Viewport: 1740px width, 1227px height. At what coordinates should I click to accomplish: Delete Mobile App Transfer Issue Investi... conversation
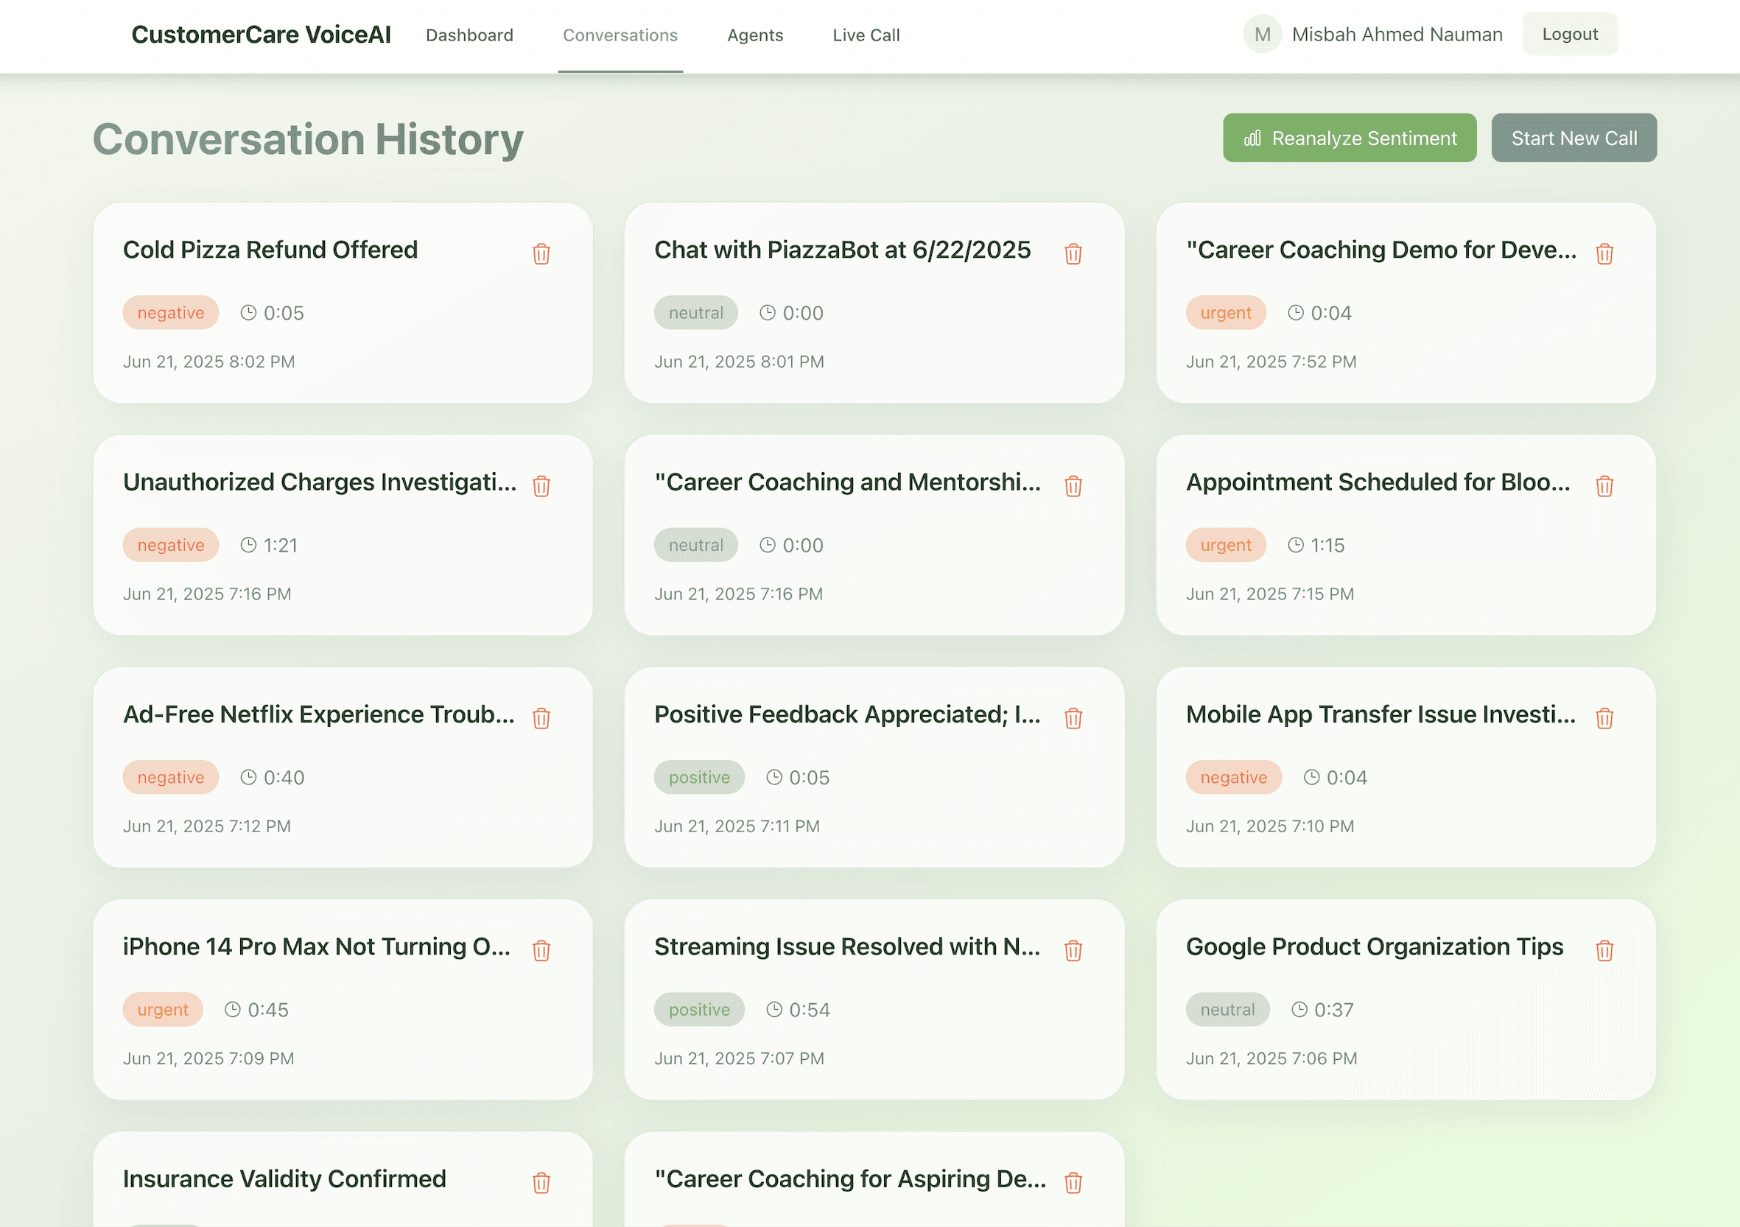point(1604,717)
